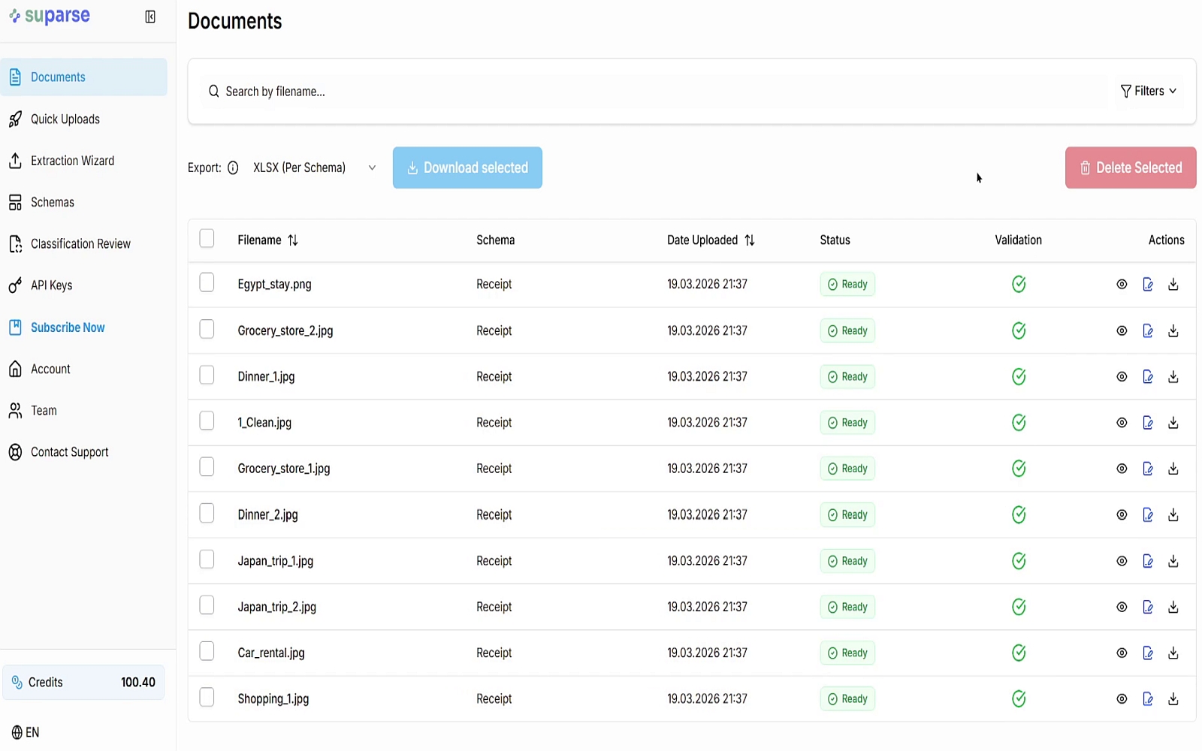Click the export info icon
The height and width of the screenshot is (751, 1202).
coord(233,168)
